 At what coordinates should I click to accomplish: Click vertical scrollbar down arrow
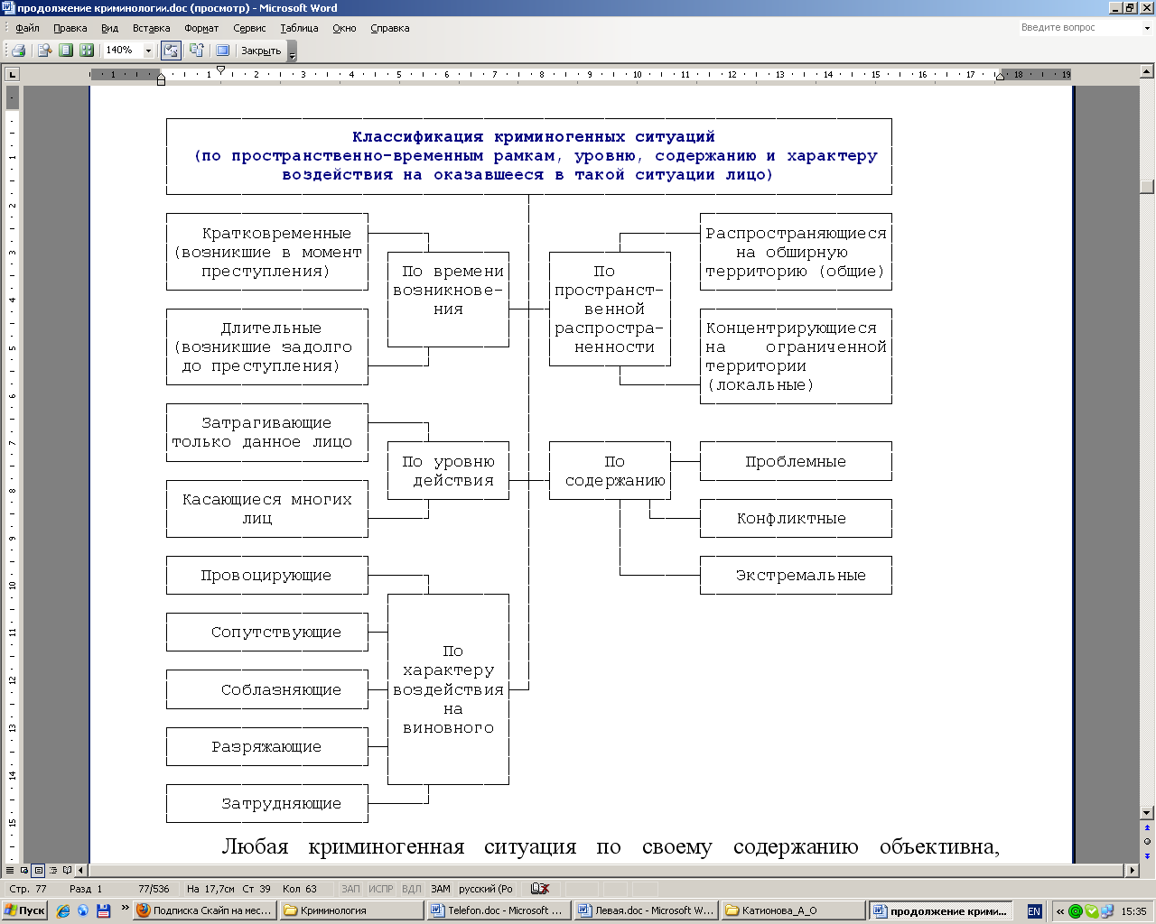tap(1147, 813)
